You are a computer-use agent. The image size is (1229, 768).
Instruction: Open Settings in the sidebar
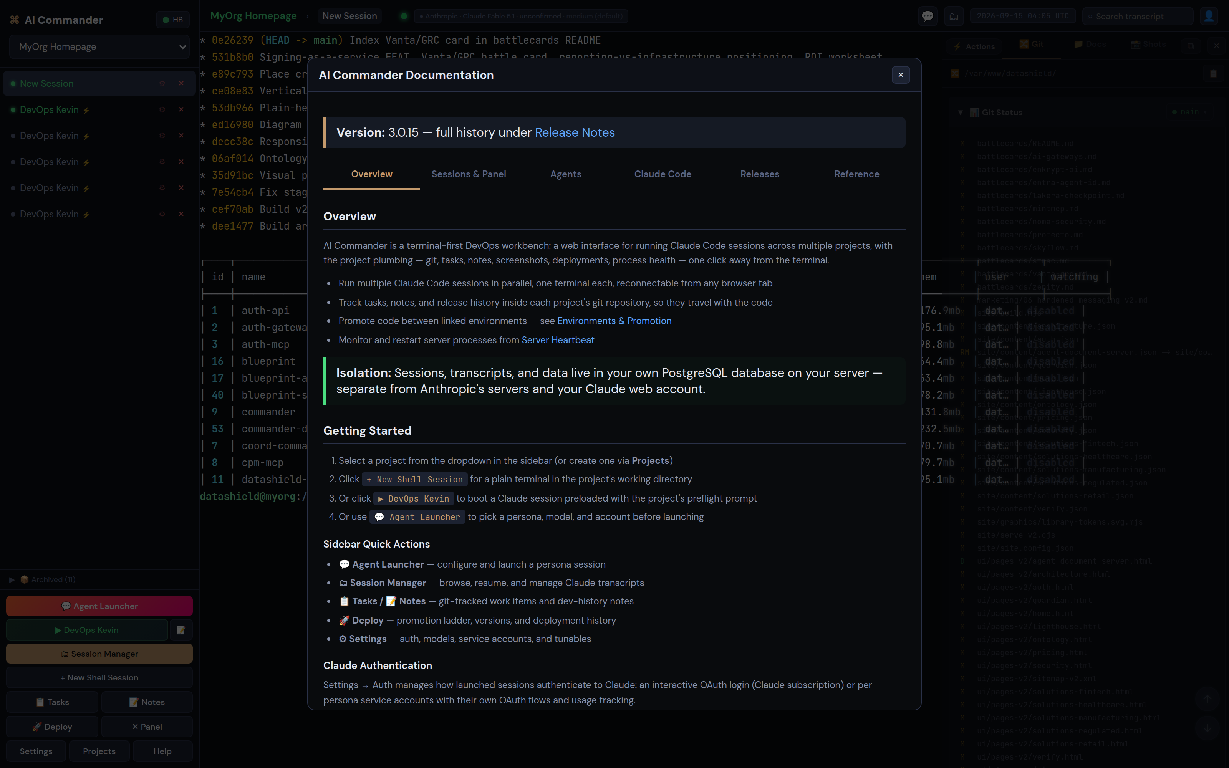pos(36,751)
